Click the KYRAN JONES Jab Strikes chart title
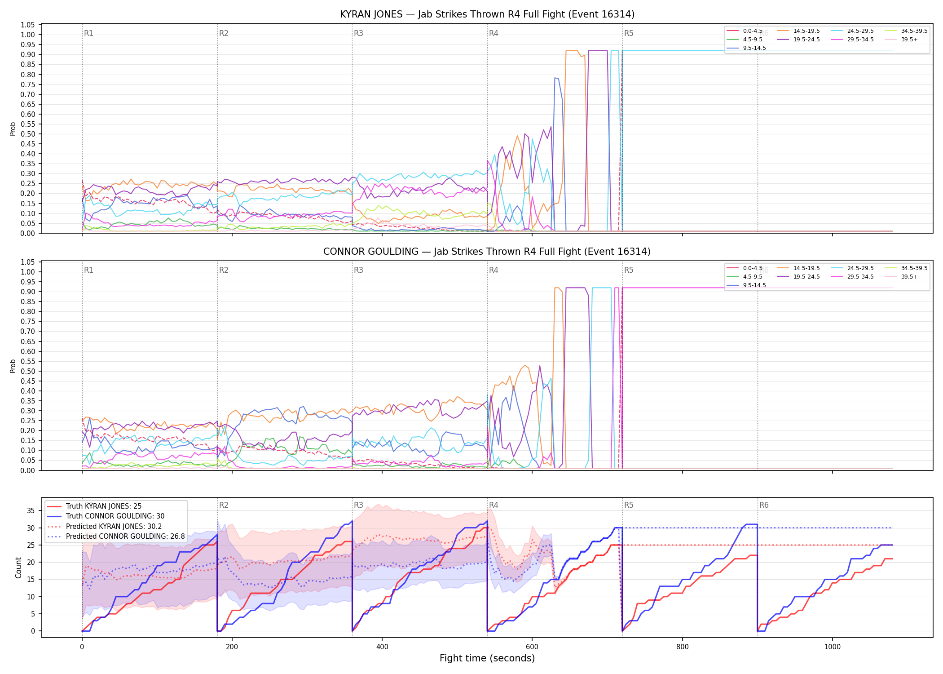The height and width of the screenshot is (674, 943). coord(487,14)
